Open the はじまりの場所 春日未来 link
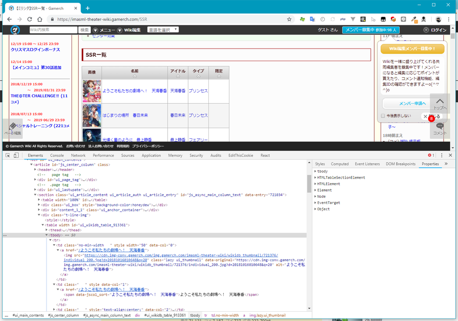The image size is (458, 321). pyautogui.click(x=125, y=116)
